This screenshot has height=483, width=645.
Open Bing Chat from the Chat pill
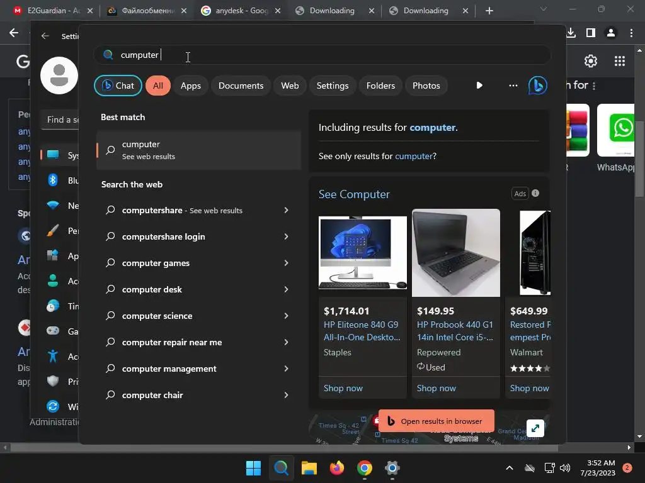pyautogui.click(x=118, y=86)
